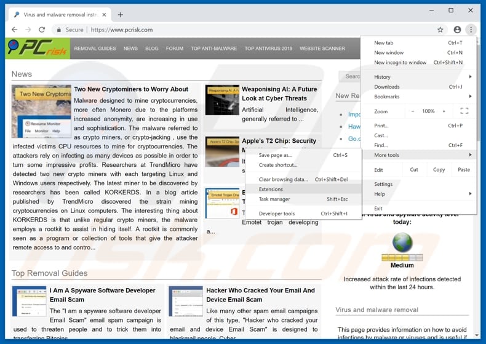486x344 pixels.
Task: Open Weaponising AI article headline
Action: tap(279, 94)
